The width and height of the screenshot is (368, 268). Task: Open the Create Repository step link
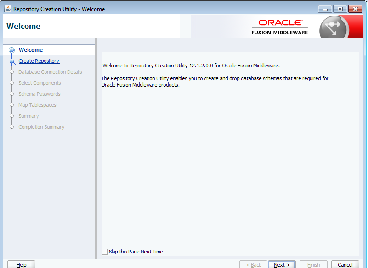pyautogui.click(x=39, y=61)
